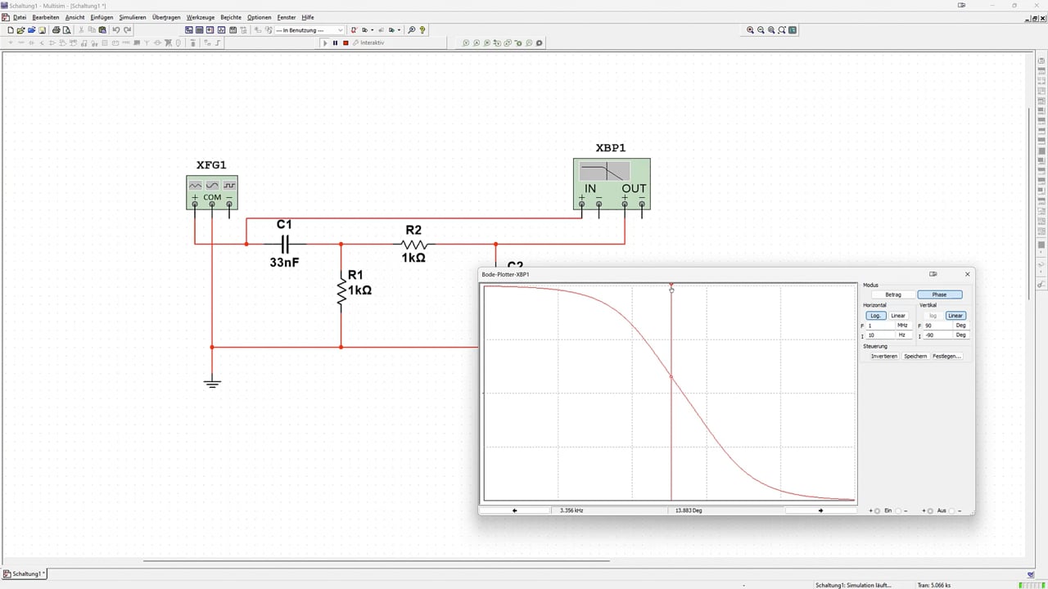Viewport: 1048px width, 589px height.
Task: Open horizontal I unit Hz dropdown
Action: [x=904, y=335]
